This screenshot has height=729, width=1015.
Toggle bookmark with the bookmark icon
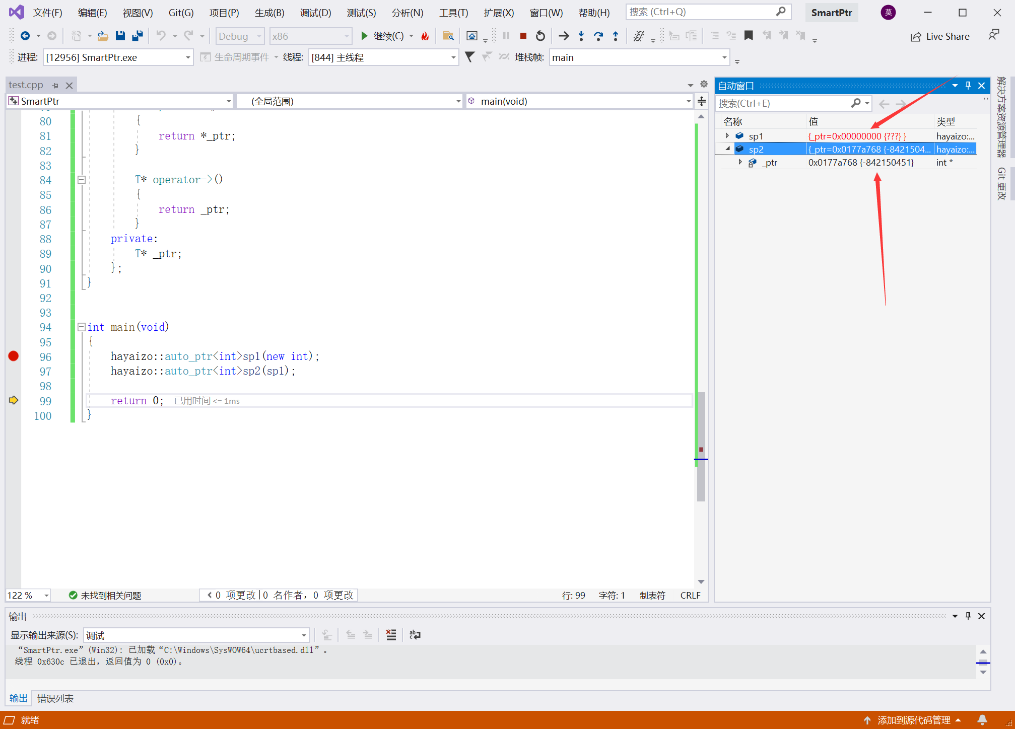pyautogui.click(x=749, y=36)
